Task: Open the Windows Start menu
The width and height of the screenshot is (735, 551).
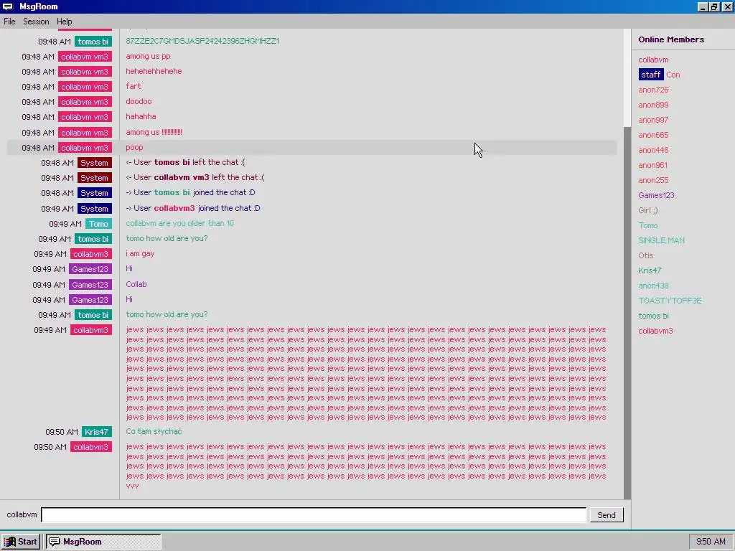Action: tap(21, 542)
